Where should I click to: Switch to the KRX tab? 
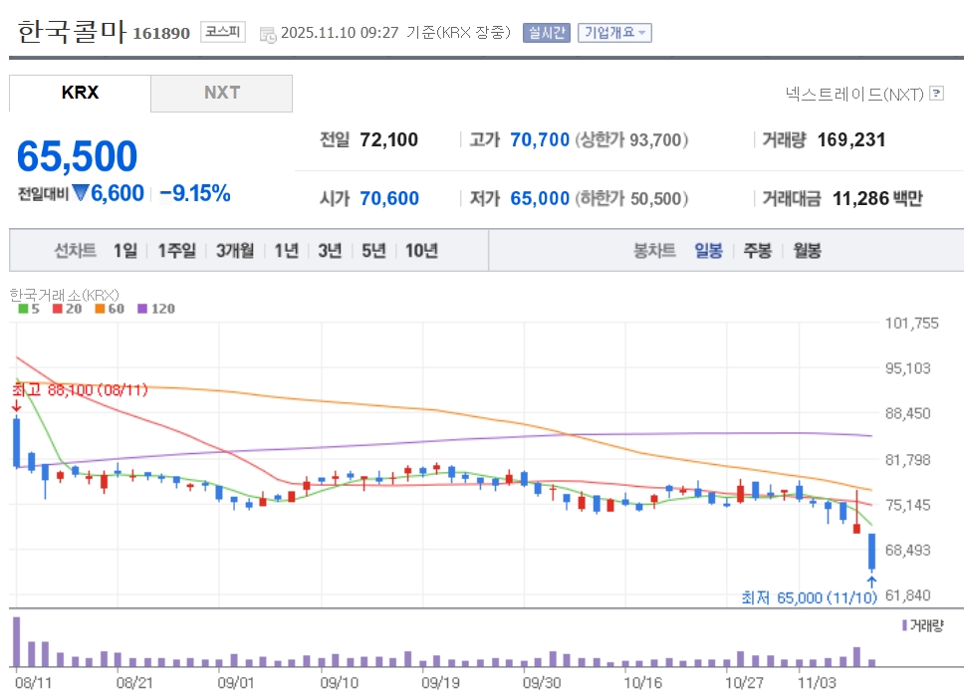(80, 93)
